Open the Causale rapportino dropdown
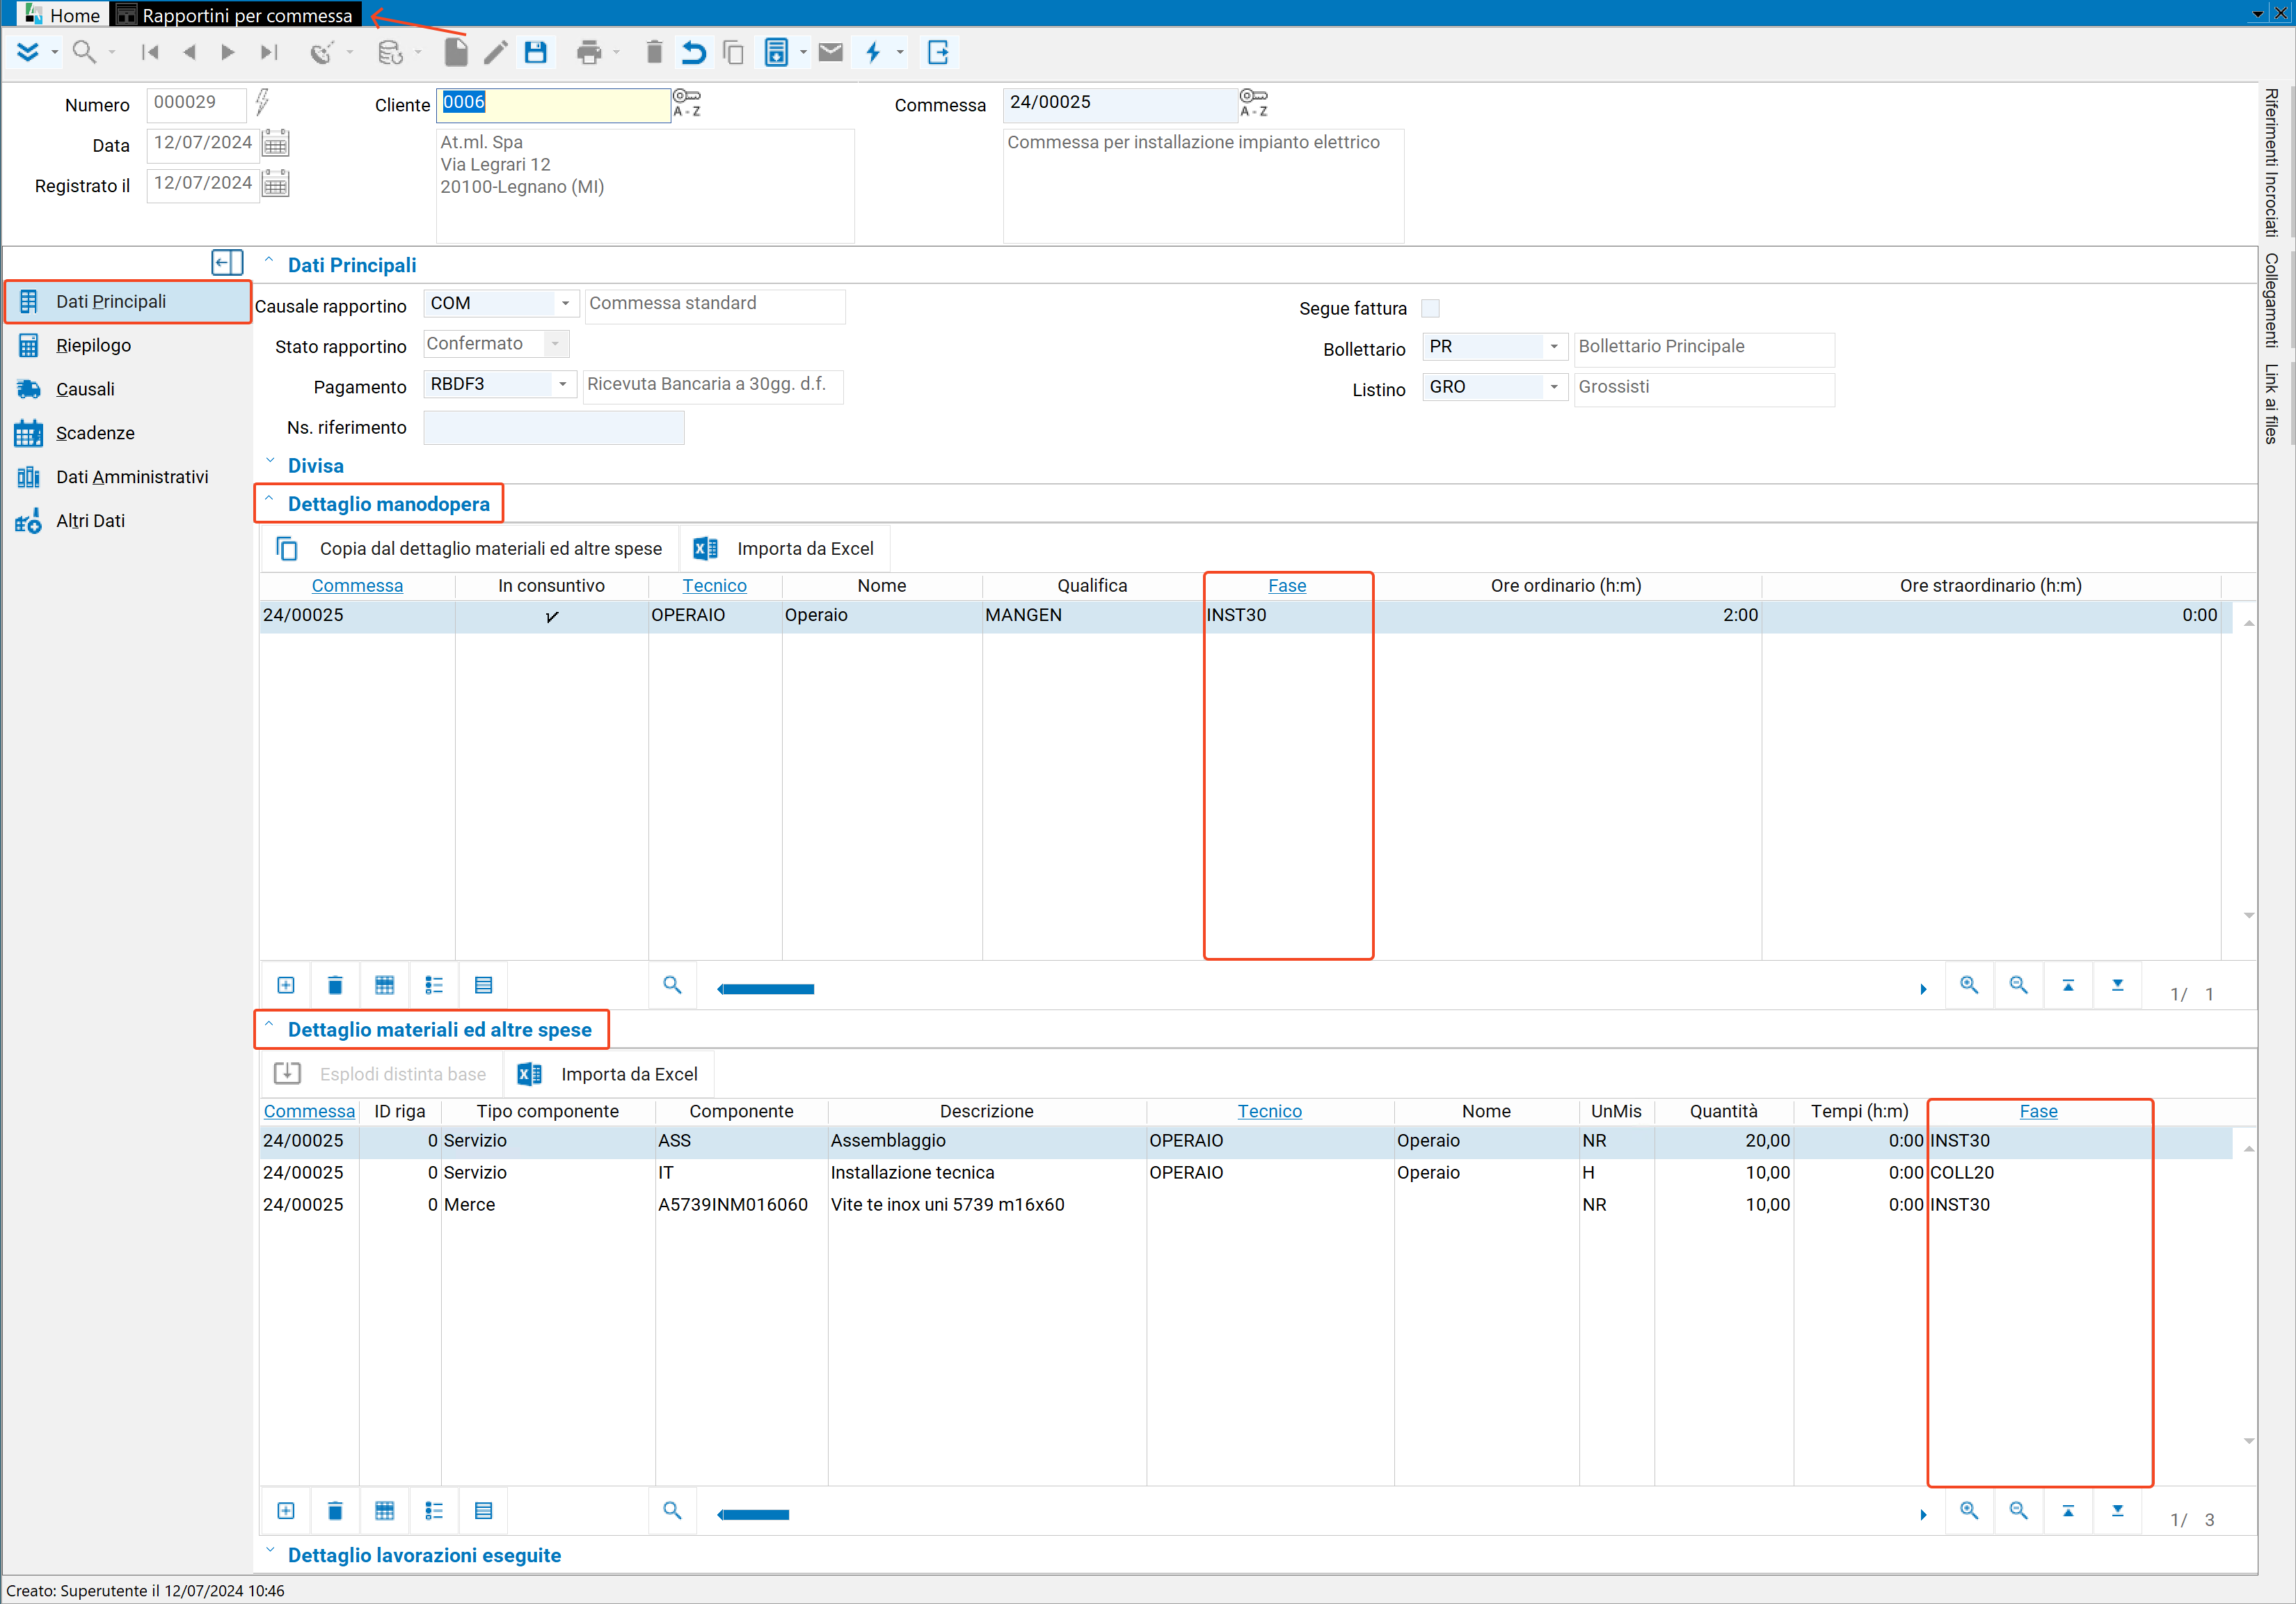The width and height of the screenshot is (2296, 1604). point(566,304)
